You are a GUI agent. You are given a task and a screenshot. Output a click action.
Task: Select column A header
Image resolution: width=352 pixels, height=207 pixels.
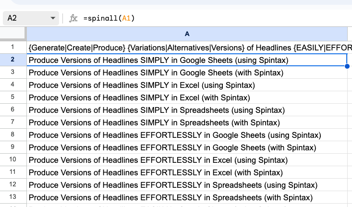pos(187,34)
